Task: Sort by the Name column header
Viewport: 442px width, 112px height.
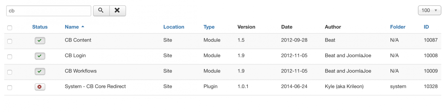Action: pos(72,27)
